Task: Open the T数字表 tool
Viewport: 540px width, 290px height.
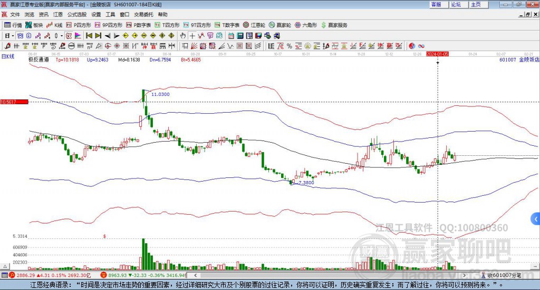Action: click(227, 25)
